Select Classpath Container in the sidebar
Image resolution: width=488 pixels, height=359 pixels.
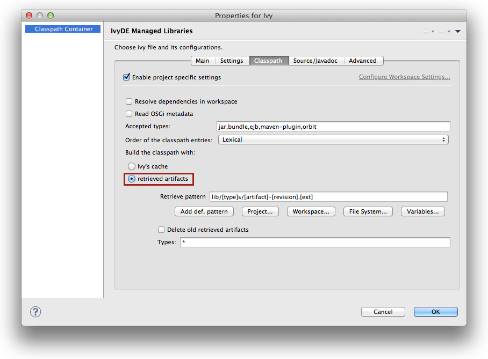coord(63,29)
